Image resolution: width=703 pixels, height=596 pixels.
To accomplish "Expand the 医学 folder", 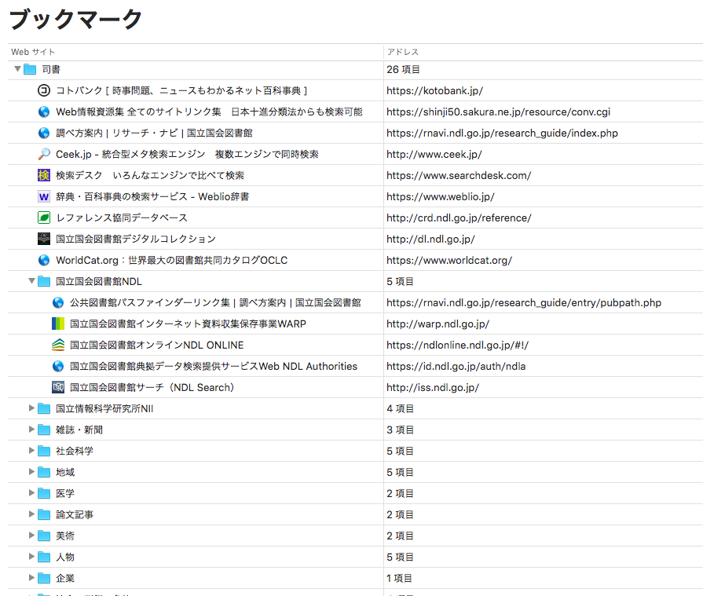I will [x=31, y=493].
